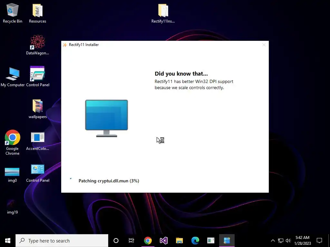Select the Resources folder on desktop
This screenshot has width=330, height=247.
pyautogui.click(x=37, y=13)
